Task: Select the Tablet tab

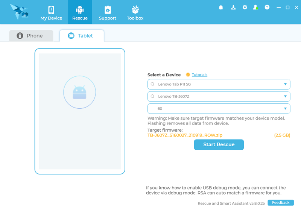Action: click(82, 36)
